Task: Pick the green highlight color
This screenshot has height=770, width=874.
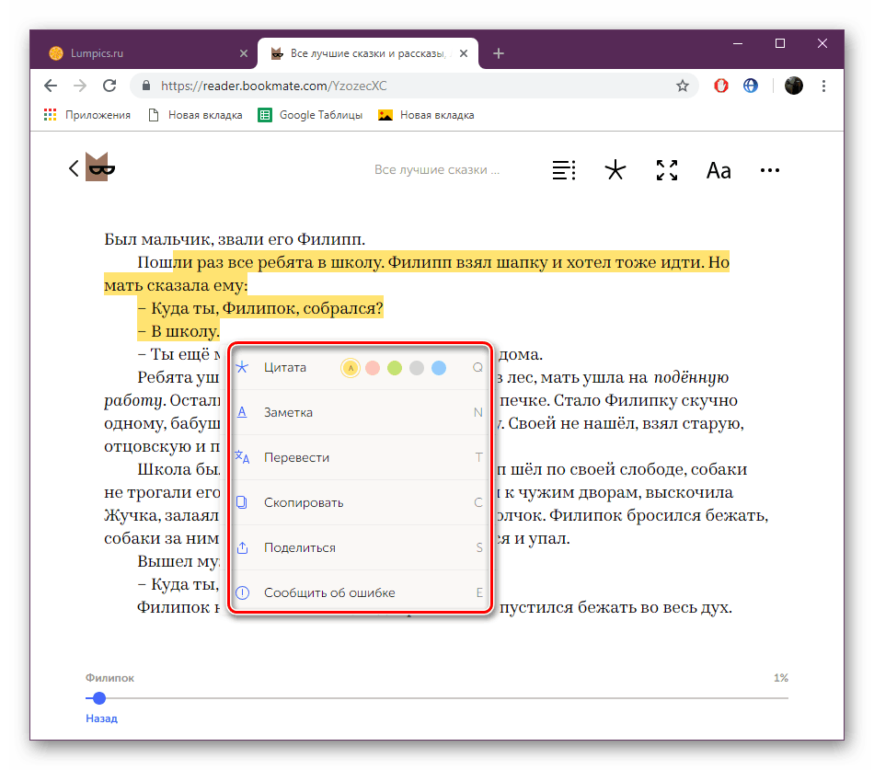Action: [395, 368]
